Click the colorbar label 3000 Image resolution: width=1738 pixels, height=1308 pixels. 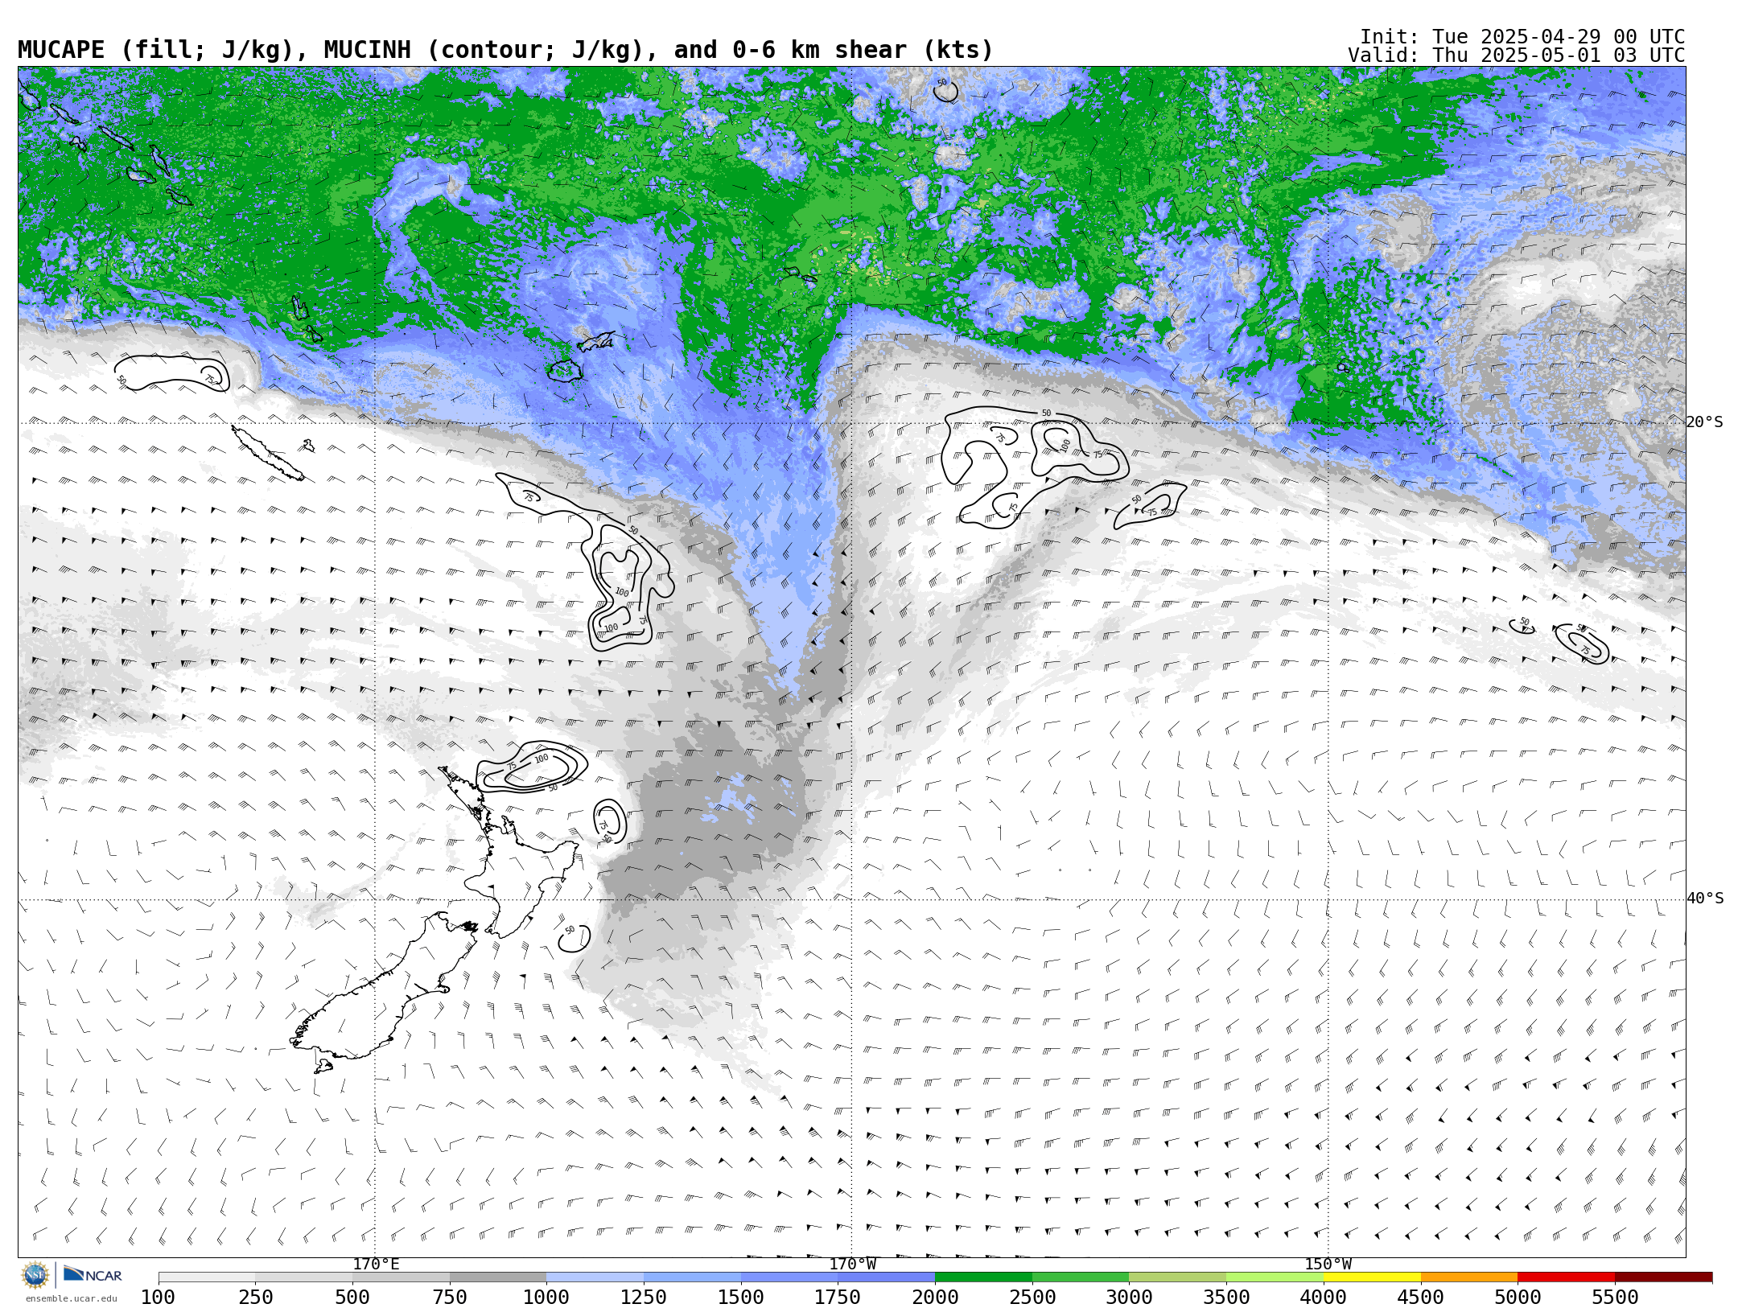point(1129,1297)
